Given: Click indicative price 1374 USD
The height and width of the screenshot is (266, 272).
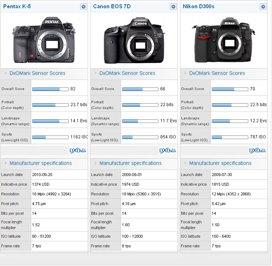Looking at the screenshot, I should tap(41, 185).
